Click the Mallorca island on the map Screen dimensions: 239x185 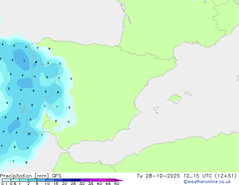tap(175, 99)
